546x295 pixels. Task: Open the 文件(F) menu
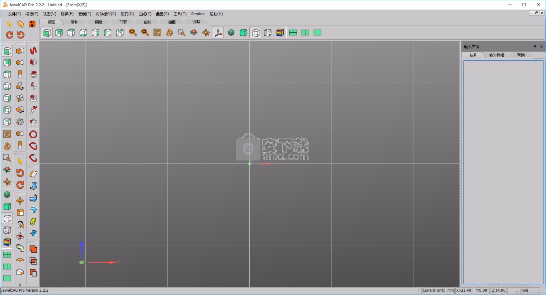(x=15, y=14)
